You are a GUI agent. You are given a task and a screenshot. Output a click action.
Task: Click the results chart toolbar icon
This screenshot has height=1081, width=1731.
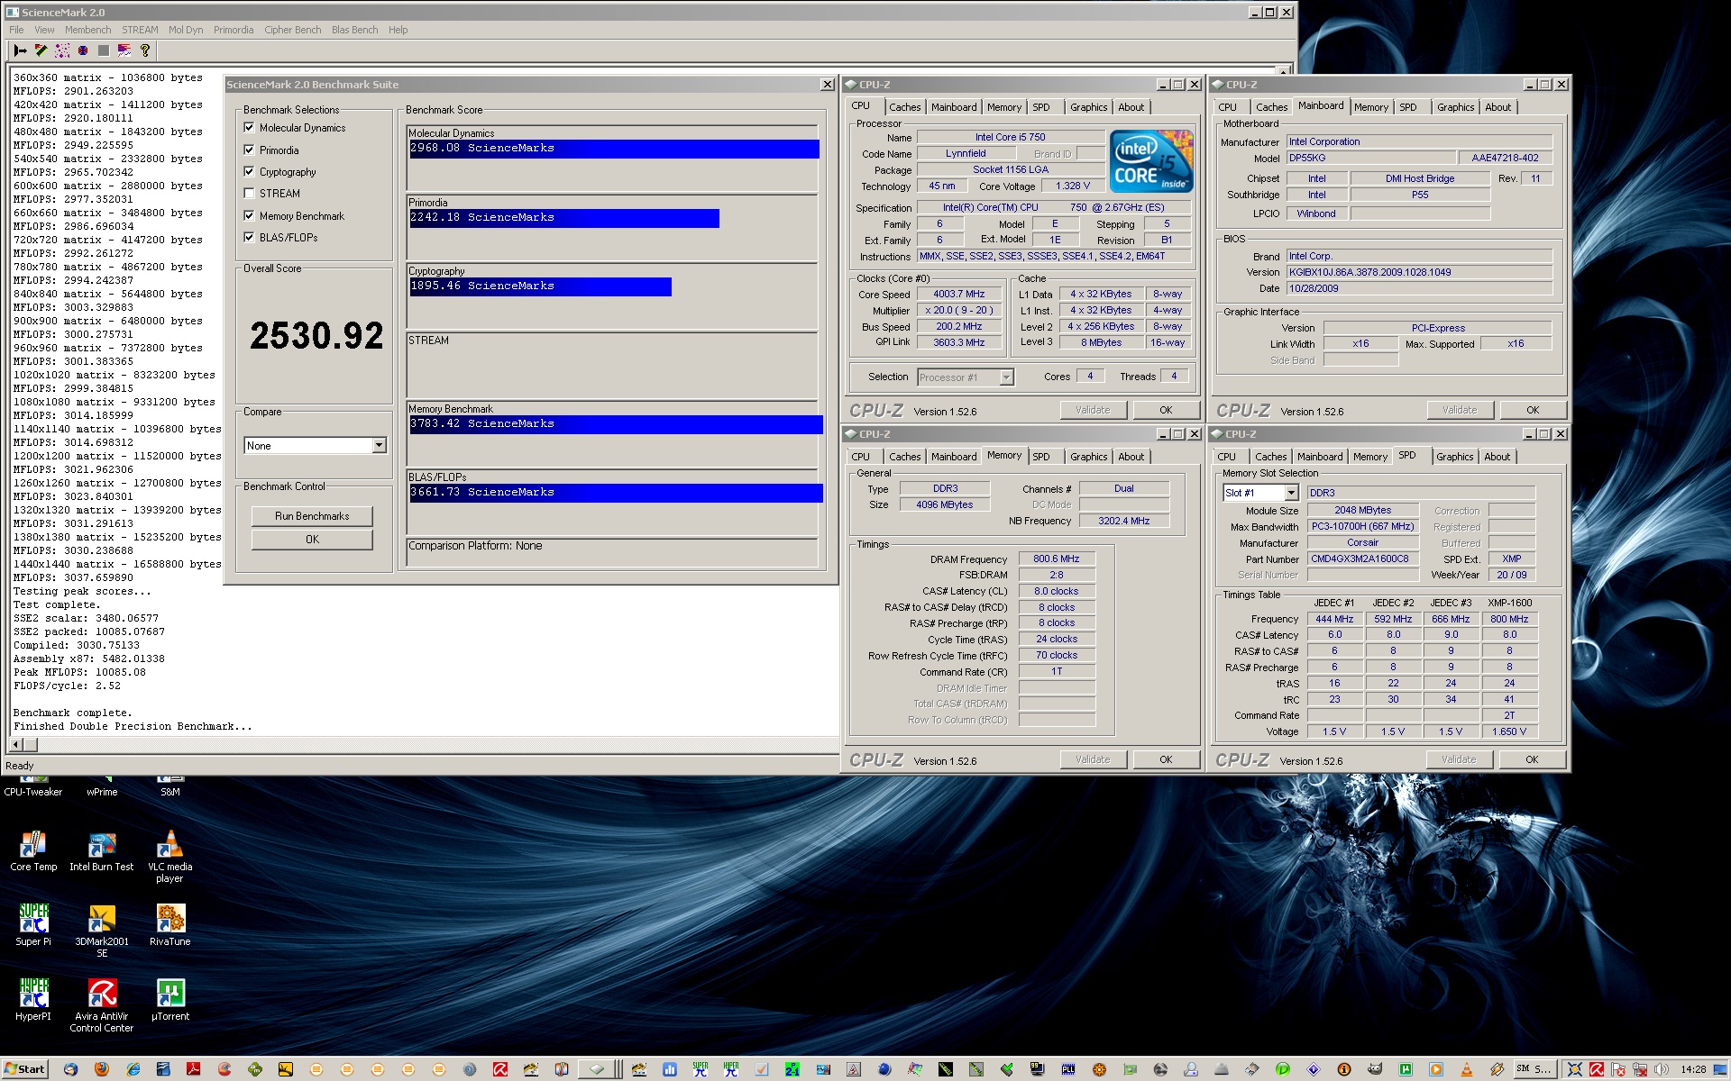(124, 50)
